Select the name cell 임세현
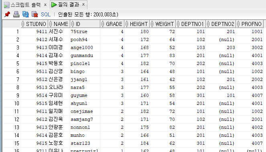This screenshot has width=266, height=152. [59, 103]
